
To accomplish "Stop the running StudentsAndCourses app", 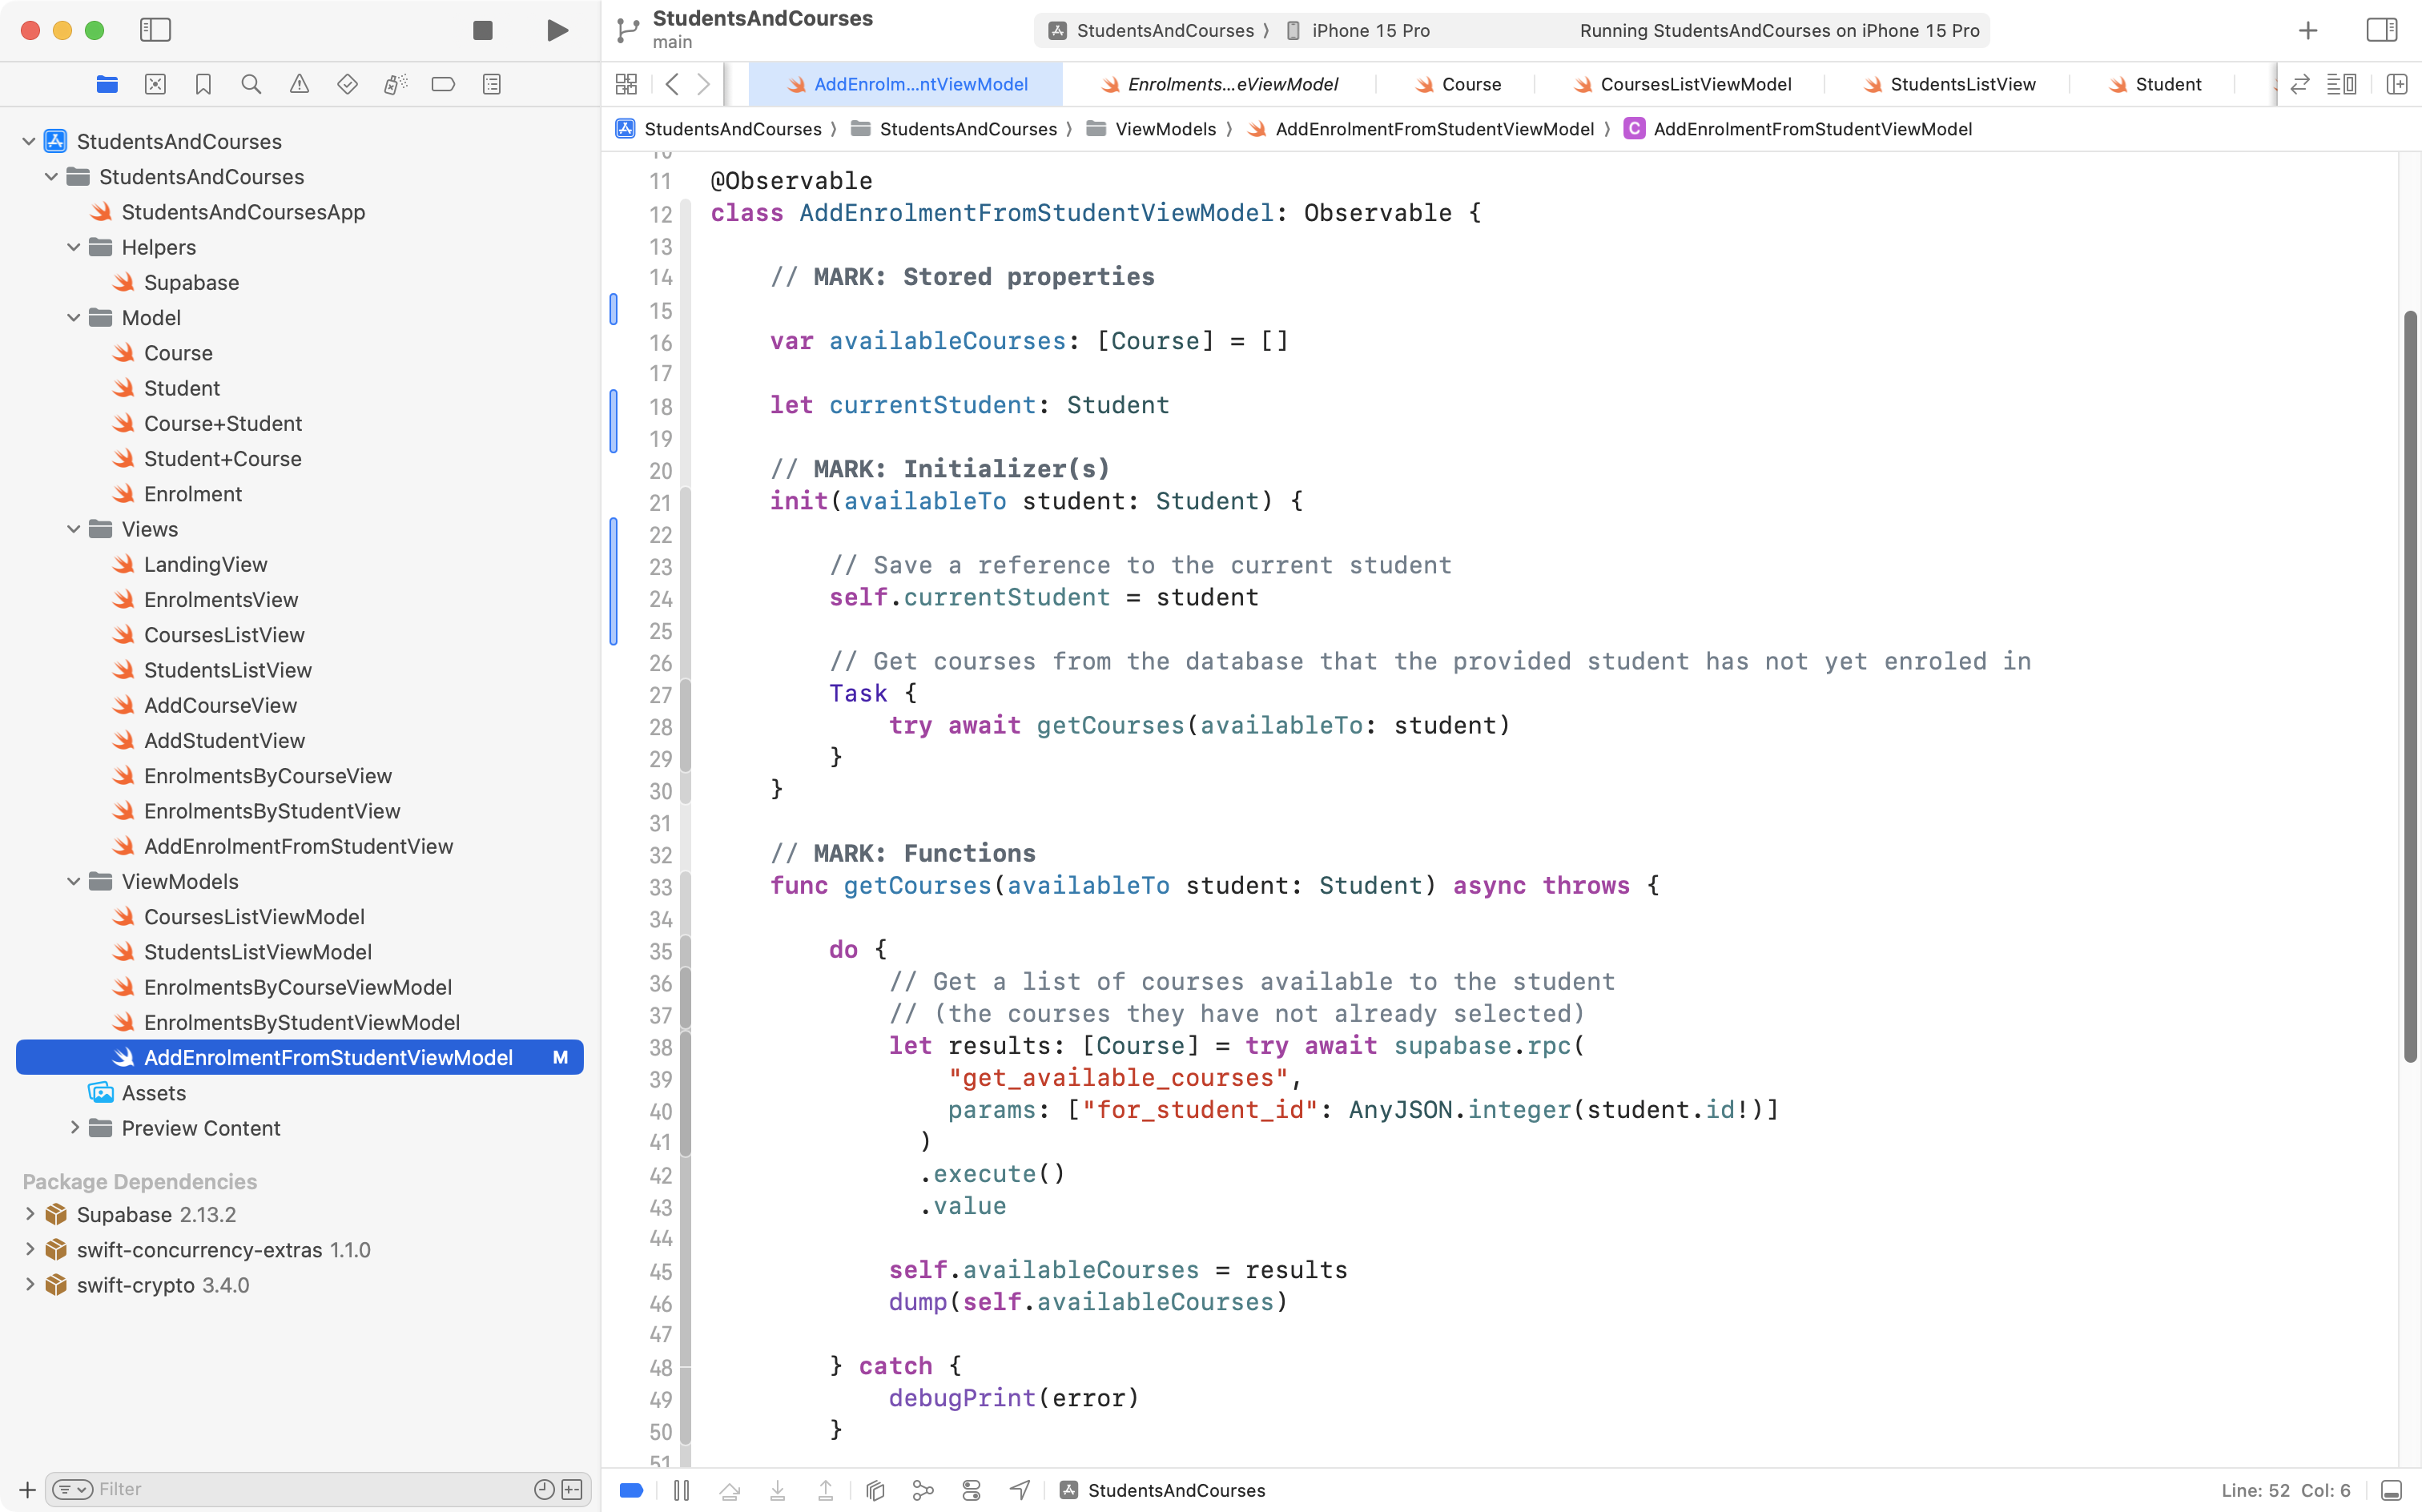I will (x=482, y=30).
